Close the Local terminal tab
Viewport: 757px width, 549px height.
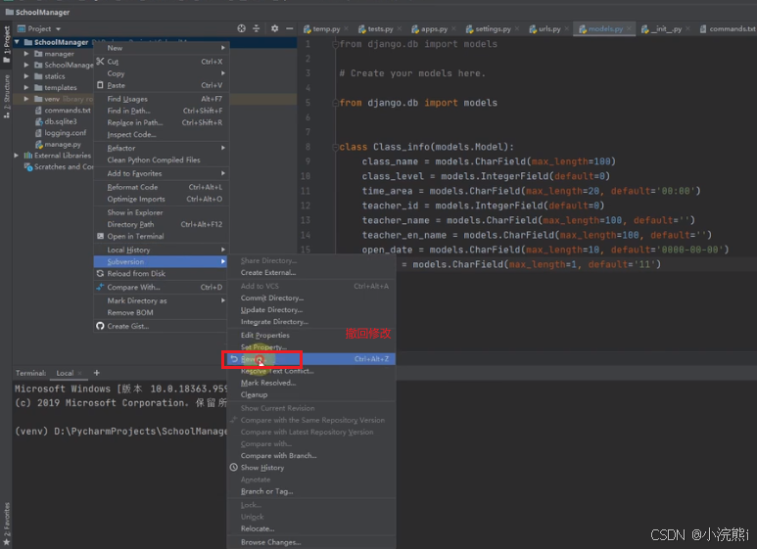[x=80, y=373]
